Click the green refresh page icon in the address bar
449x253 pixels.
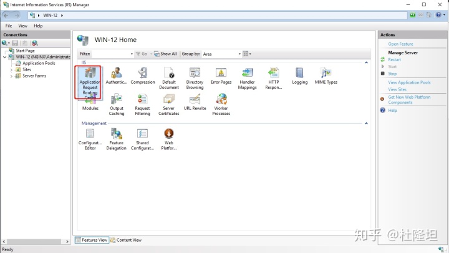click(x=412, y=15)
